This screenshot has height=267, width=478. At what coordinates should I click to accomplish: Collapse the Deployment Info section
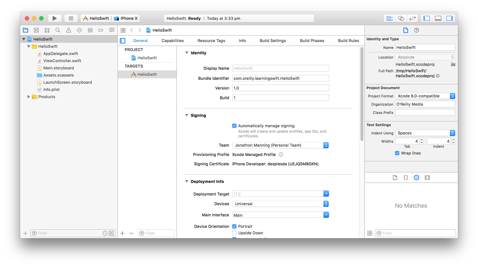[187, 181]
